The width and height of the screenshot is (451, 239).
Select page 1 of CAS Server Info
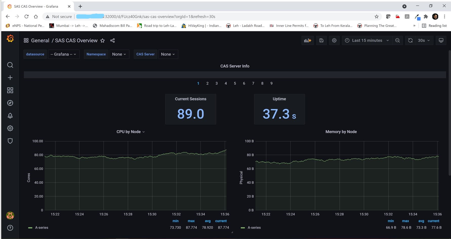tap(198, 83)
